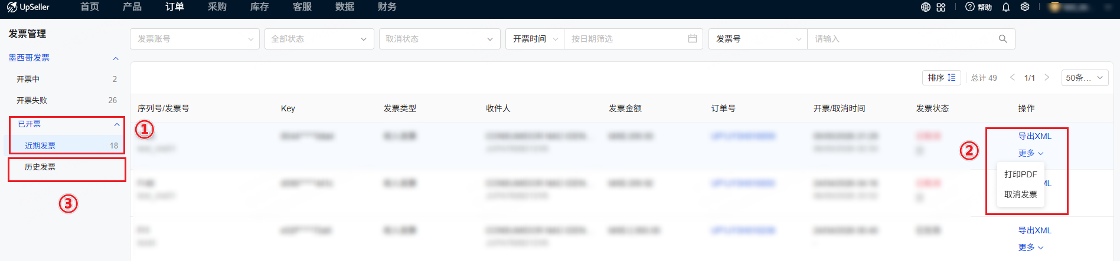Click the 收件人 column header
The image size is (1120, 261).
tap(498, 108)
